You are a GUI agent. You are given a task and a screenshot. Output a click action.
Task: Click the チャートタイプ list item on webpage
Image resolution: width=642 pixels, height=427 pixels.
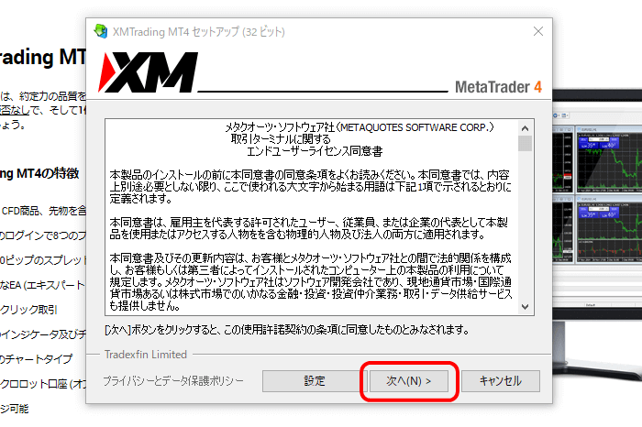pyautogui.click(x=36, y=359)
